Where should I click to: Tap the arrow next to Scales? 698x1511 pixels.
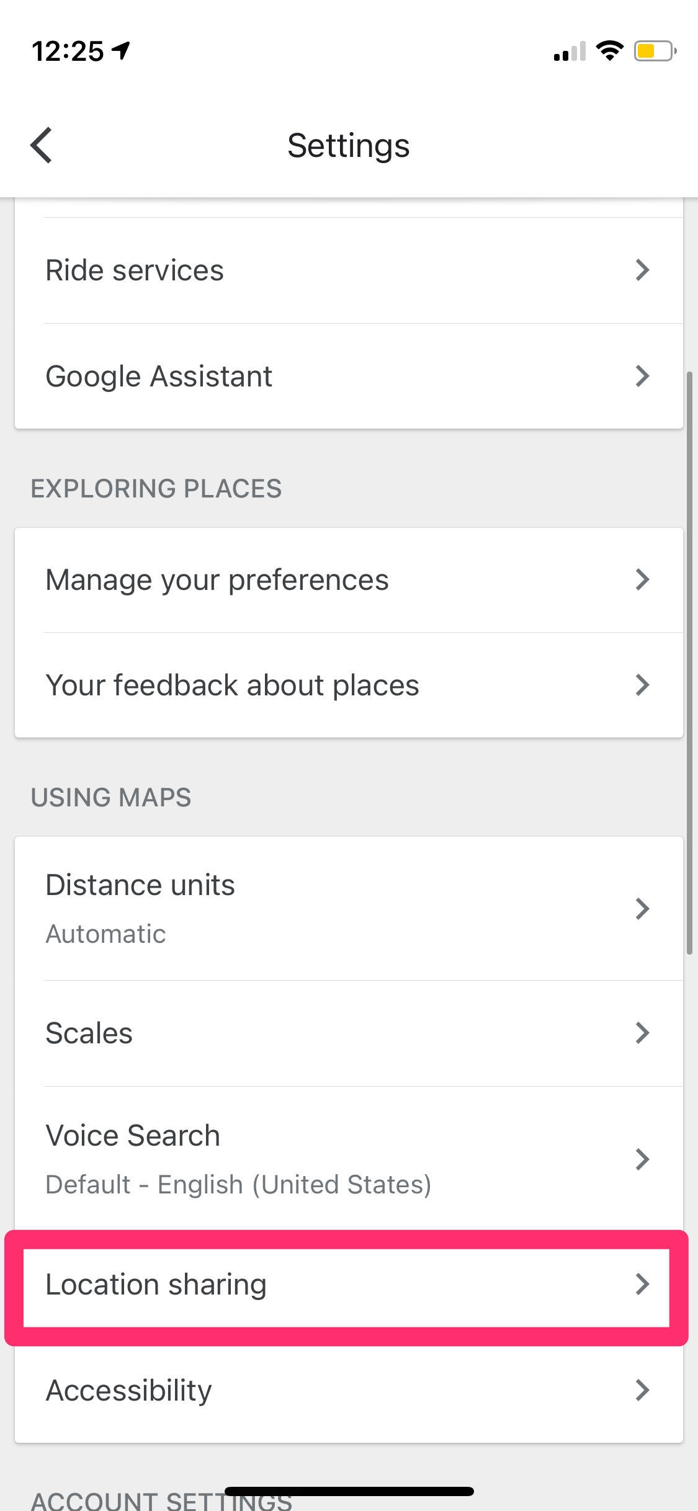642,1033
